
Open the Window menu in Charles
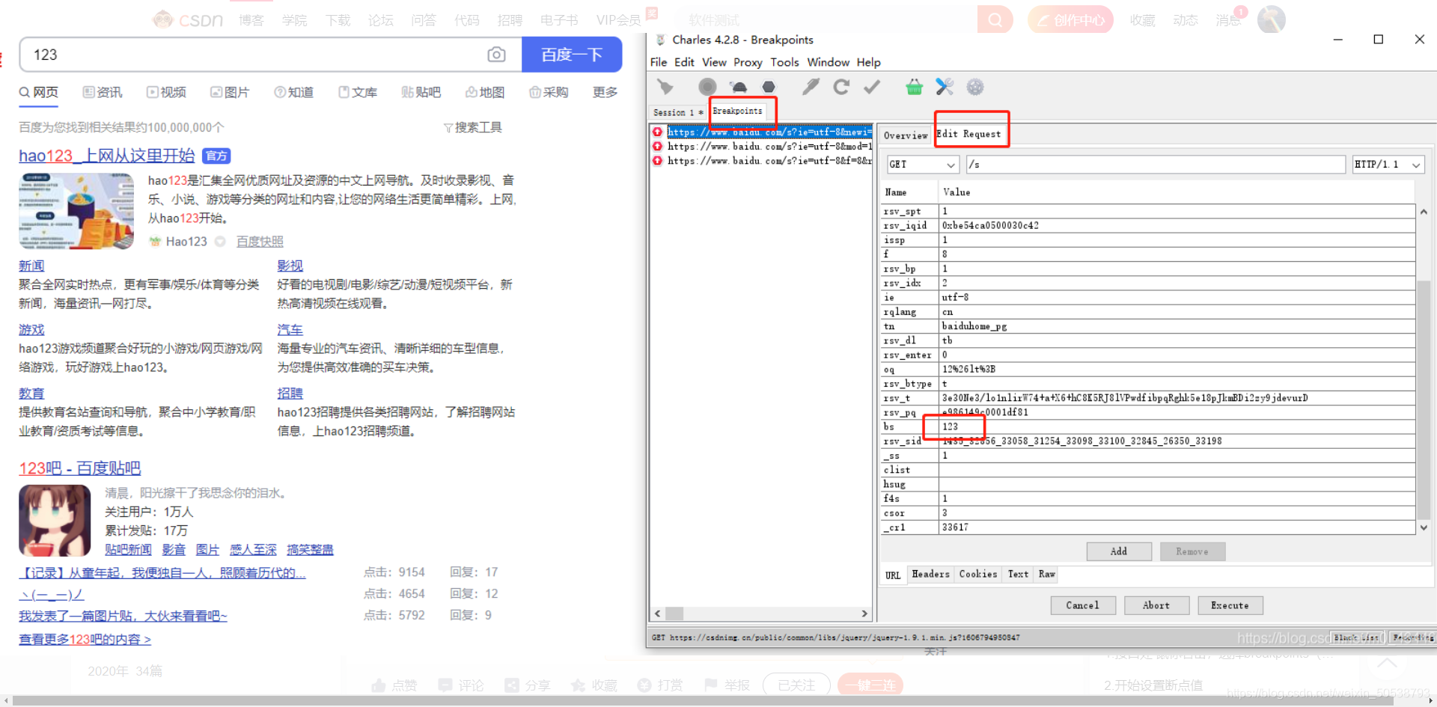(x=828, y=62)
